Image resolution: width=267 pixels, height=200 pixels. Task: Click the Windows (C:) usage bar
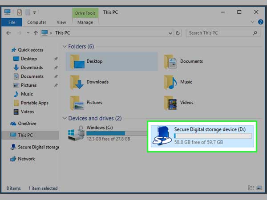pos(117,133)
